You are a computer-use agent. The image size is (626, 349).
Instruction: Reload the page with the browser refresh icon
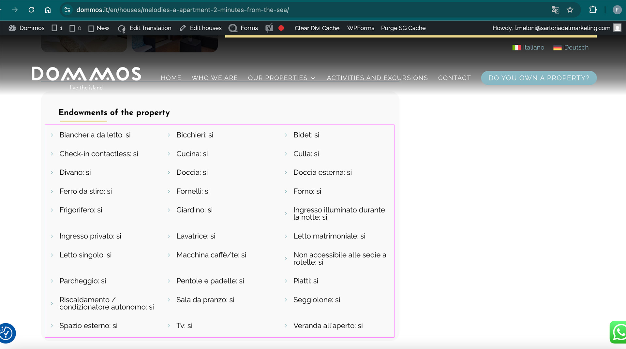[x=31, y=10]
